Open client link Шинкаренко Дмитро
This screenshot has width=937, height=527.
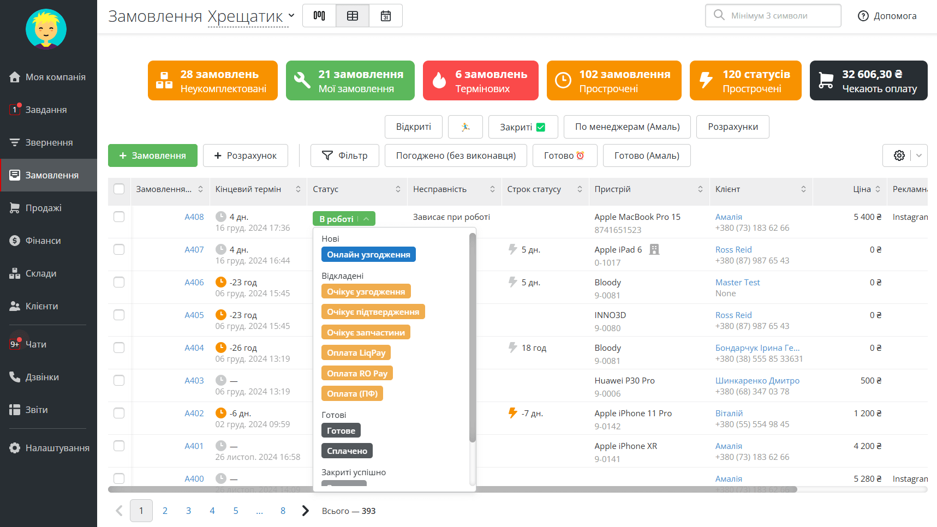tap(757, 380)
